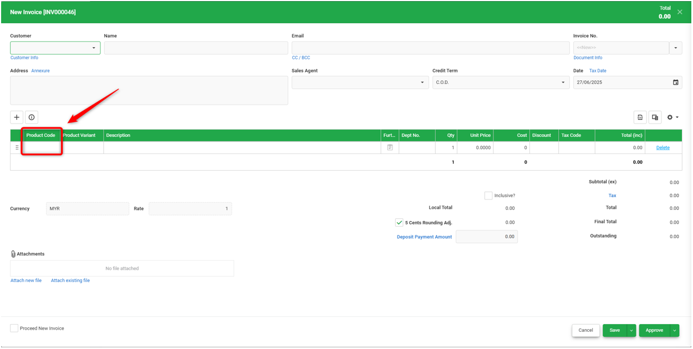Click Attach new file
This screenshot has width=693, height=349.
26,281
